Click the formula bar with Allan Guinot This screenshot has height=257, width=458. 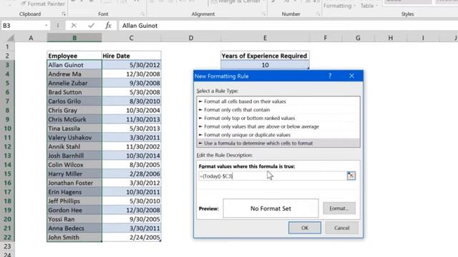pyautogui.click(x=288, y=26)
